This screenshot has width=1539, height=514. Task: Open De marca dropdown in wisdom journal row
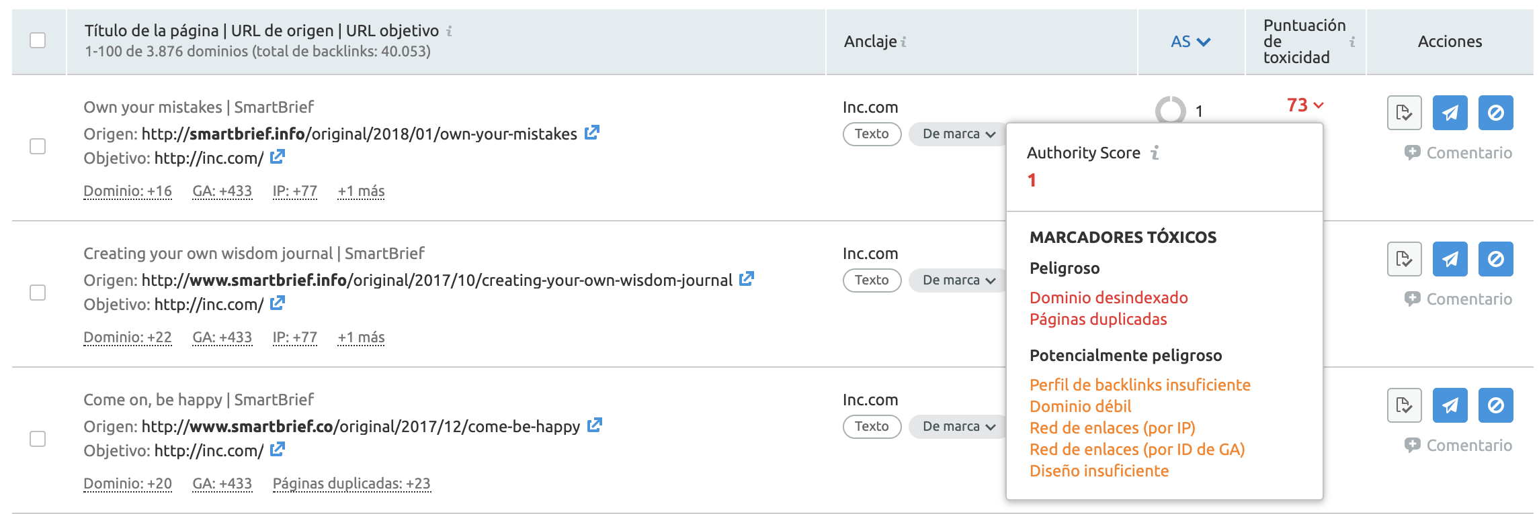click(x=958, y=280)
